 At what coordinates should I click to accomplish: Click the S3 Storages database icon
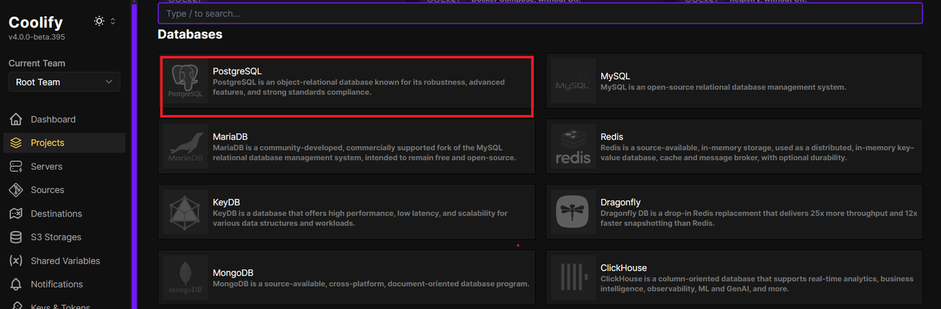16,237
